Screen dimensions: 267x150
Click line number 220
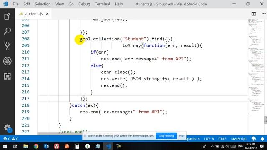point(25,118)
